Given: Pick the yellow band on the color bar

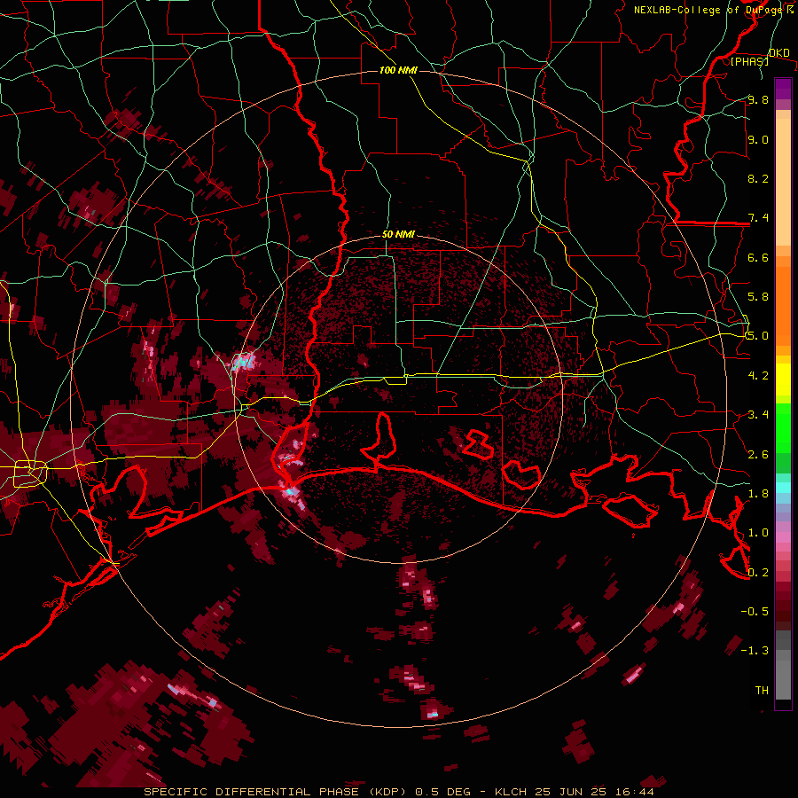Looking at the screenshot, I should point(783,379).
